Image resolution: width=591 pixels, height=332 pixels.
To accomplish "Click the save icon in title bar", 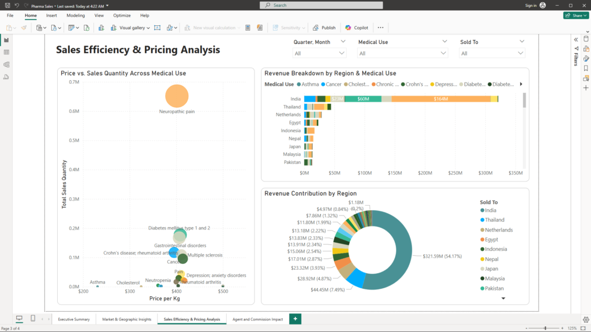I will click(x=6, y=5).
